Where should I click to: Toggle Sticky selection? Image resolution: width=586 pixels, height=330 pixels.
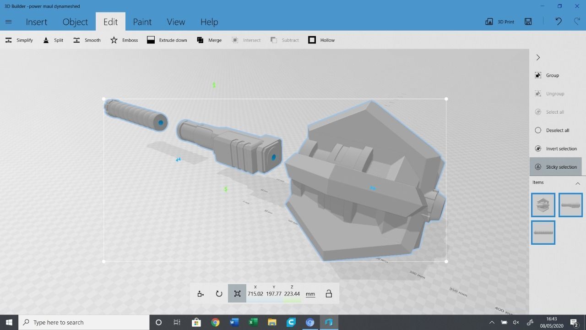click(x=556, y=167)
